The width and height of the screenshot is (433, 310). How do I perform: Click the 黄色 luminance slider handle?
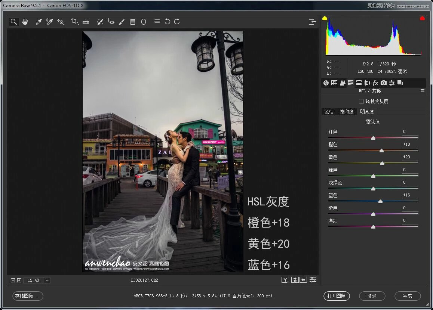pyautogui.click(x=382, y=163)
